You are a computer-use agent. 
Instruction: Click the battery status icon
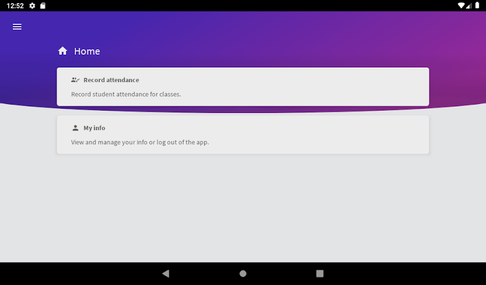(x=477, y=5)
